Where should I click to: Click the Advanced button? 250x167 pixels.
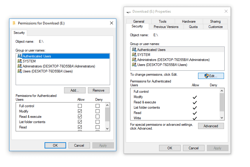pyautogui.click(x=211, y=126)
